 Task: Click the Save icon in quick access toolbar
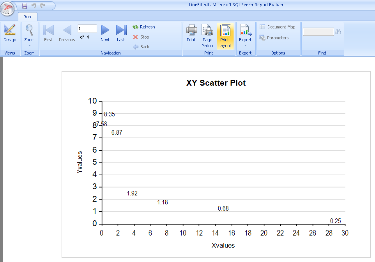click(x=25, y=5)
